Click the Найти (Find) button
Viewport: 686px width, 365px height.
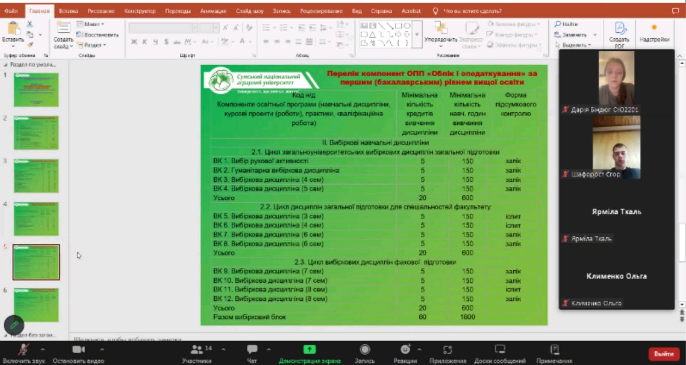tap(567, 24)
